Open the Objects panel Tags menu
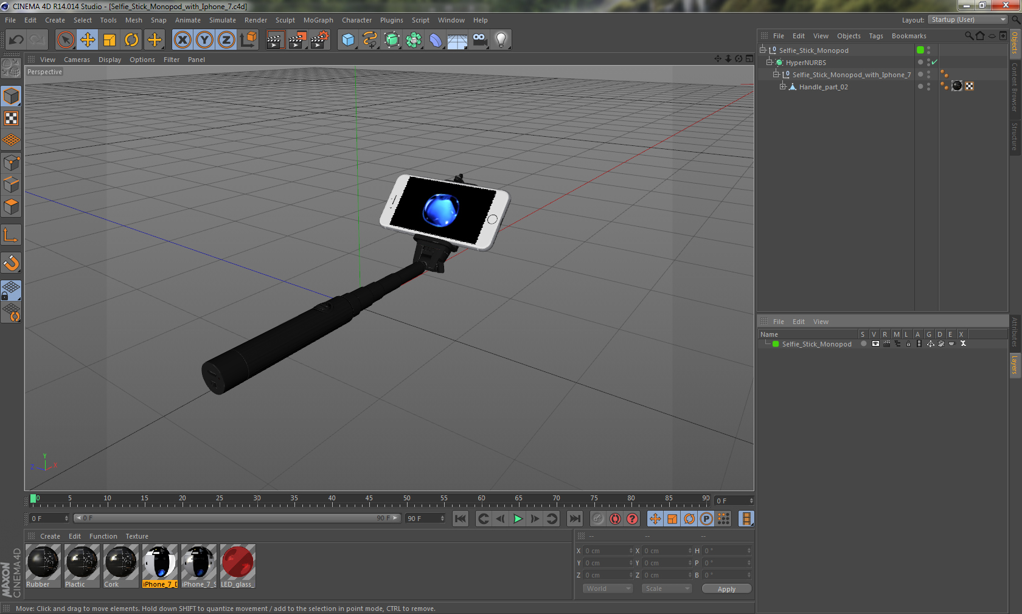 point(876,36)
